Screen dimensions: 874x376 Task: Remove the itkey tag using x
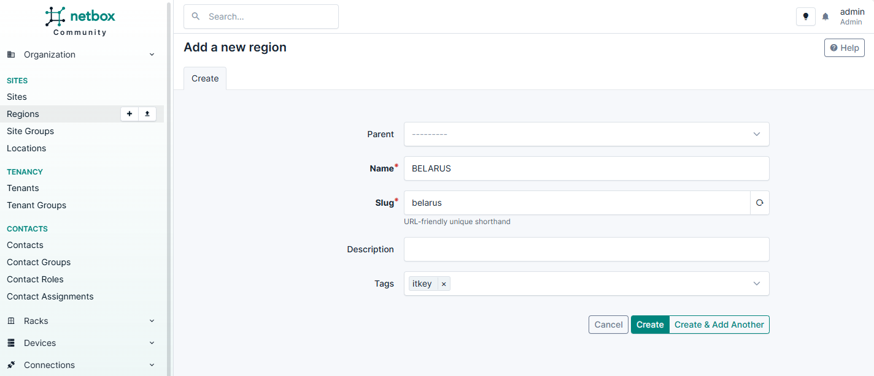pos(444,284)
